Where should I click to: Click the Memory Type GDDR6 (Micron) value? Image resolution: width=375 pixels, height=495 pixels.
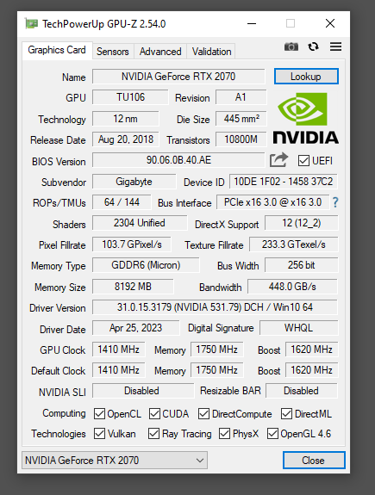point(146,265)
